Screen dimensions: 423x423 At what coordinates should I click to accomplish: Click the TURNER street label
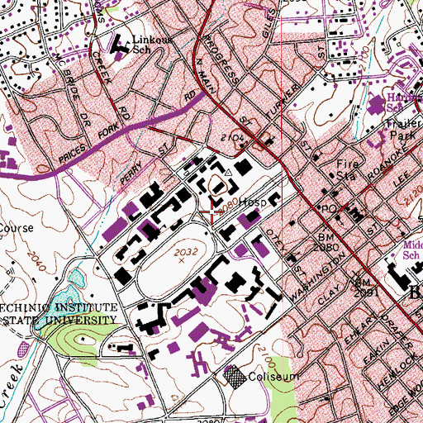tap(282, 102)
